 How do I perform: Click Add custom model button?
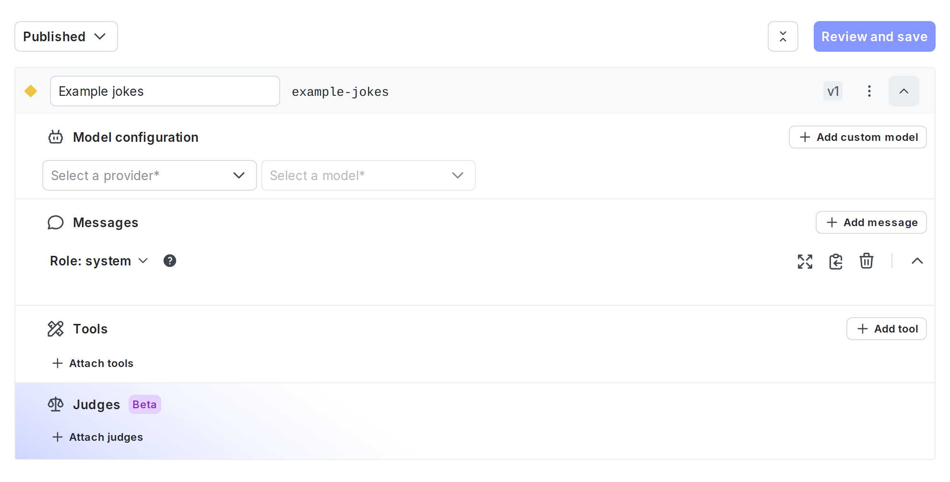(x=857, y=137)
